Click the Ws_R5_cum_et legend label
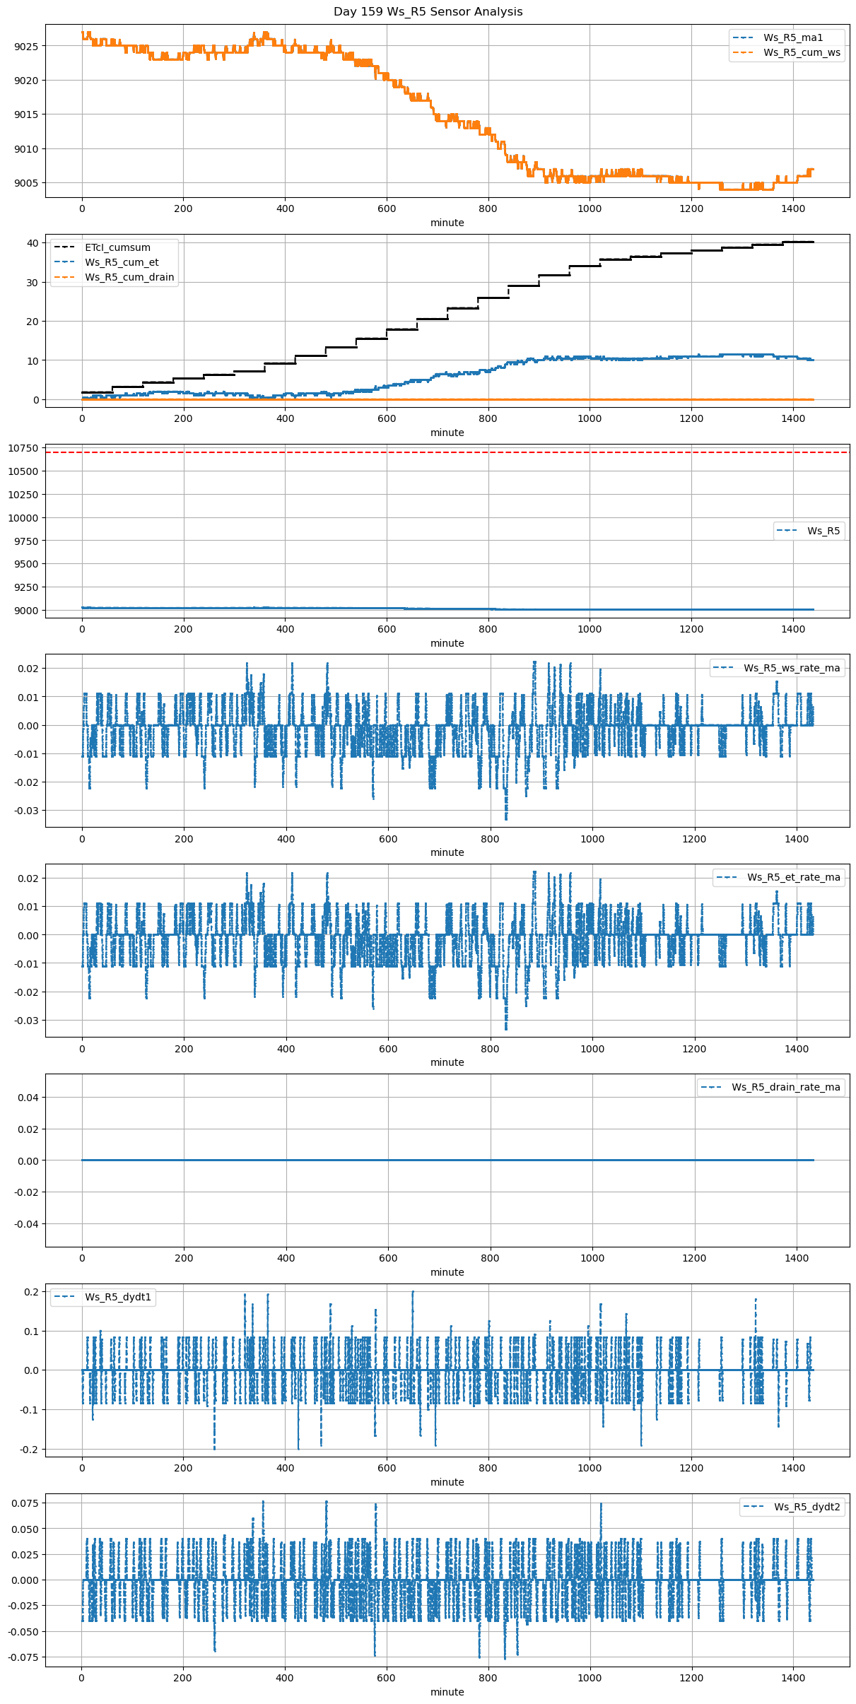The height and width of the screenshot is (1704, 856). [x=122, y=262]
